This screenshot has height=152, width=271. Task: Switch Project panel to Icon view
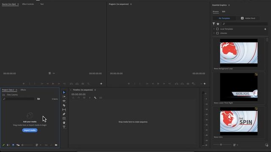[13, 145]
